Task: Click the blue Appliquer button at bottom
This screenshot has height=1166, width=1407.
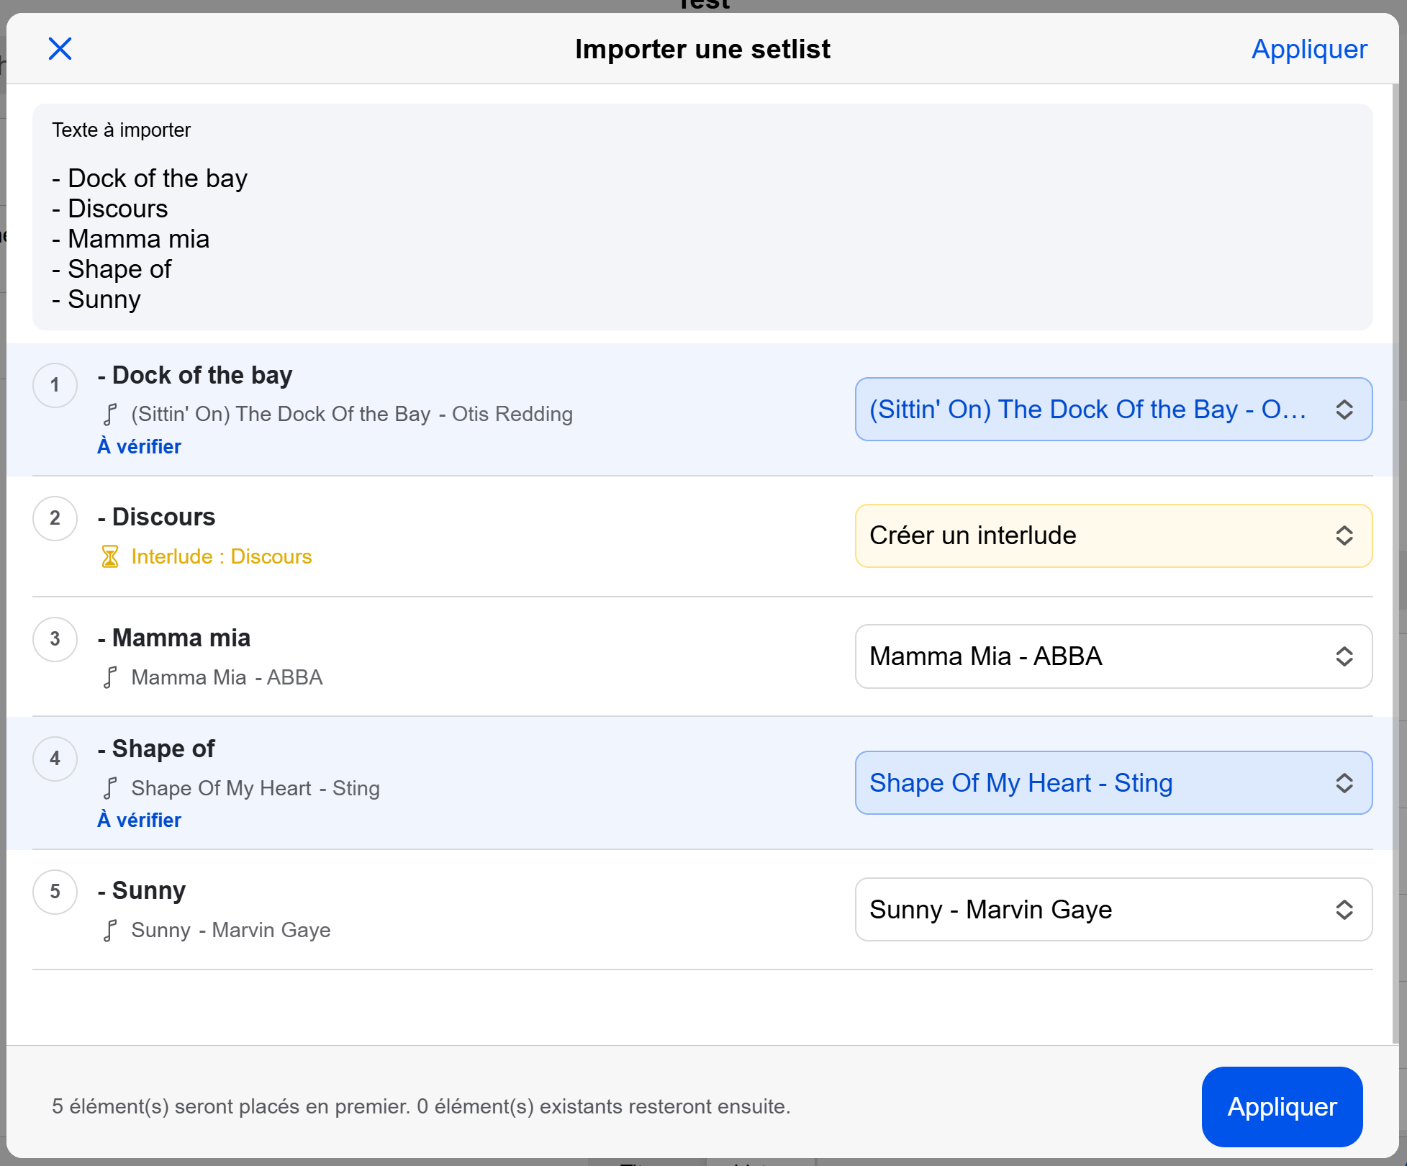Action: pos(1282,1106)
